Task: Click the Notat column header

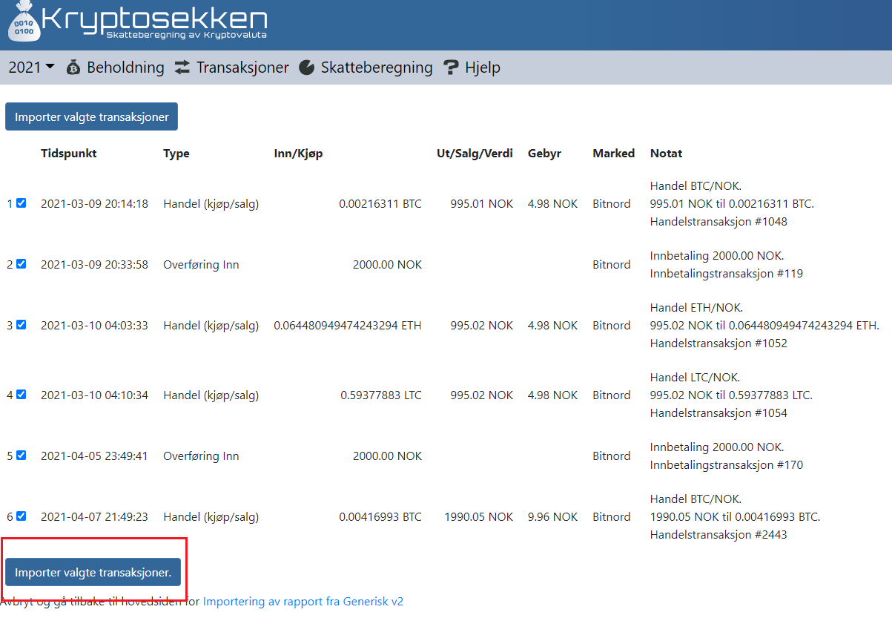Action: (666, 154)
